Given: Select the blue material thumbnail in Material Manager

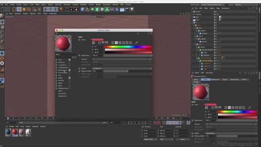Looking at the screenshot, I should click(x=8, y=132).
